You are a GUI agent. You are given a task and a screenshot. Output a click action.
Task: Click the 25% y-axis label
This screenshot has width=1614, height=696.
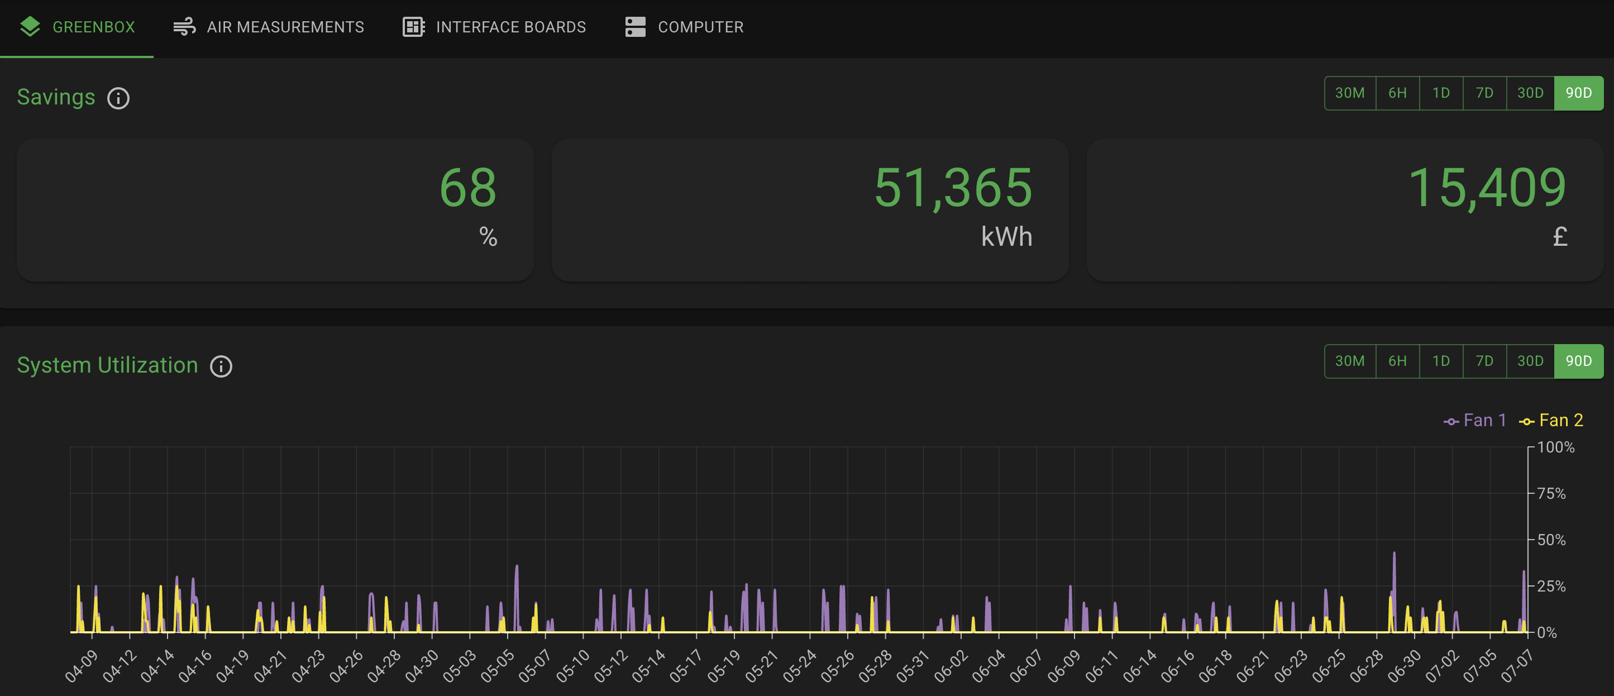[x=1551, y=587]
